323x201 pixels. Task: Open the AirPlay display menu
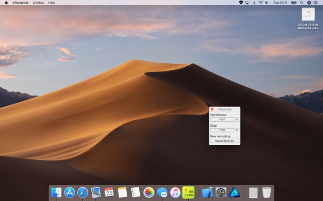(247, 3)
